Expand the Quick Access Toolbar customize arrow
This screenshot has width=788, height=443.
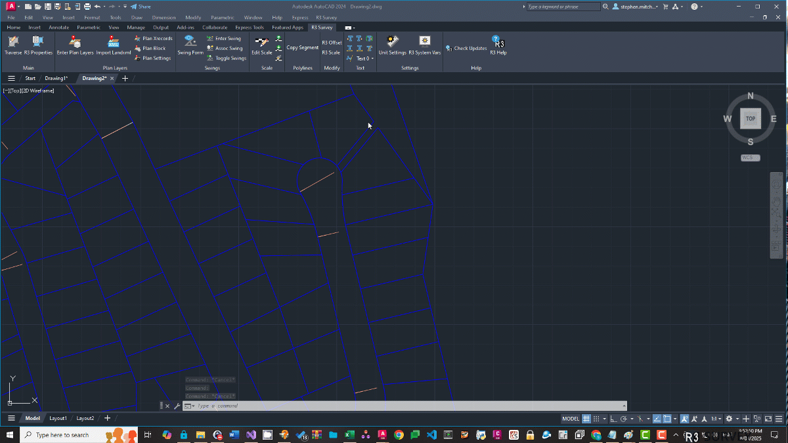click(x=125, y=7)
